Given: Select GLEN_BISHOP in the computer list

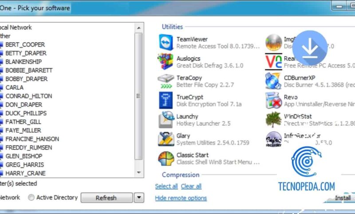Looking at the screenshot, I should point(24,156).
